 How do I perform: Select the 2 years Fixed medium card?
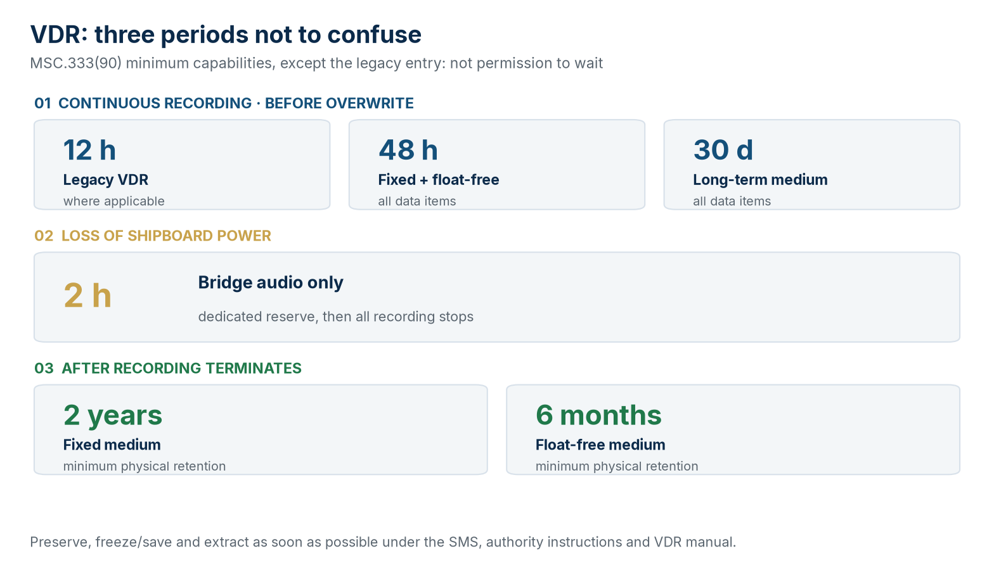point(261,429)
